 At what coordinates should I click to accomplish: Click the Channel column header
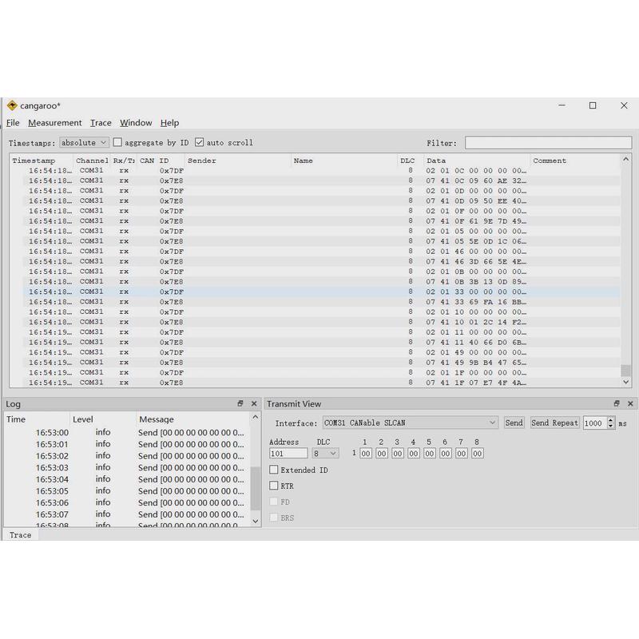92,161
